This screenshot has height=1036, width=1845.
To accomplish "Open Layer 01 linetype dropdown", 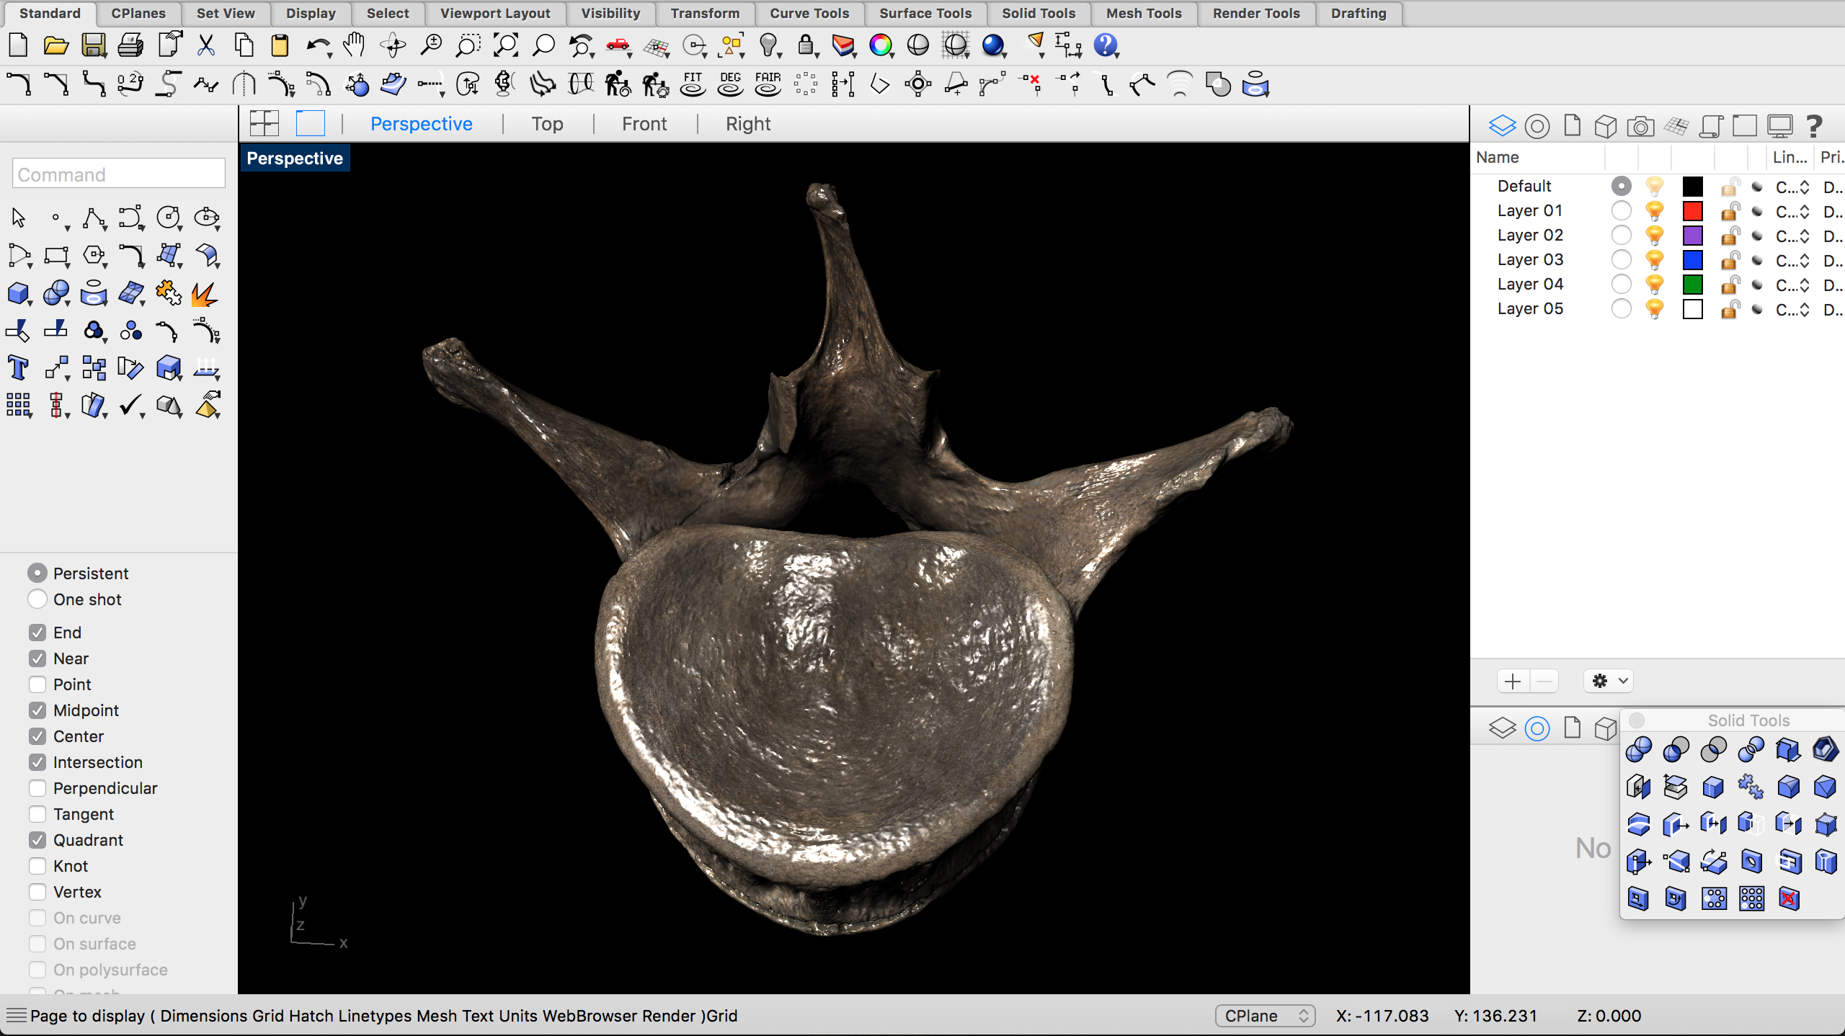I will coord(1792,211).
